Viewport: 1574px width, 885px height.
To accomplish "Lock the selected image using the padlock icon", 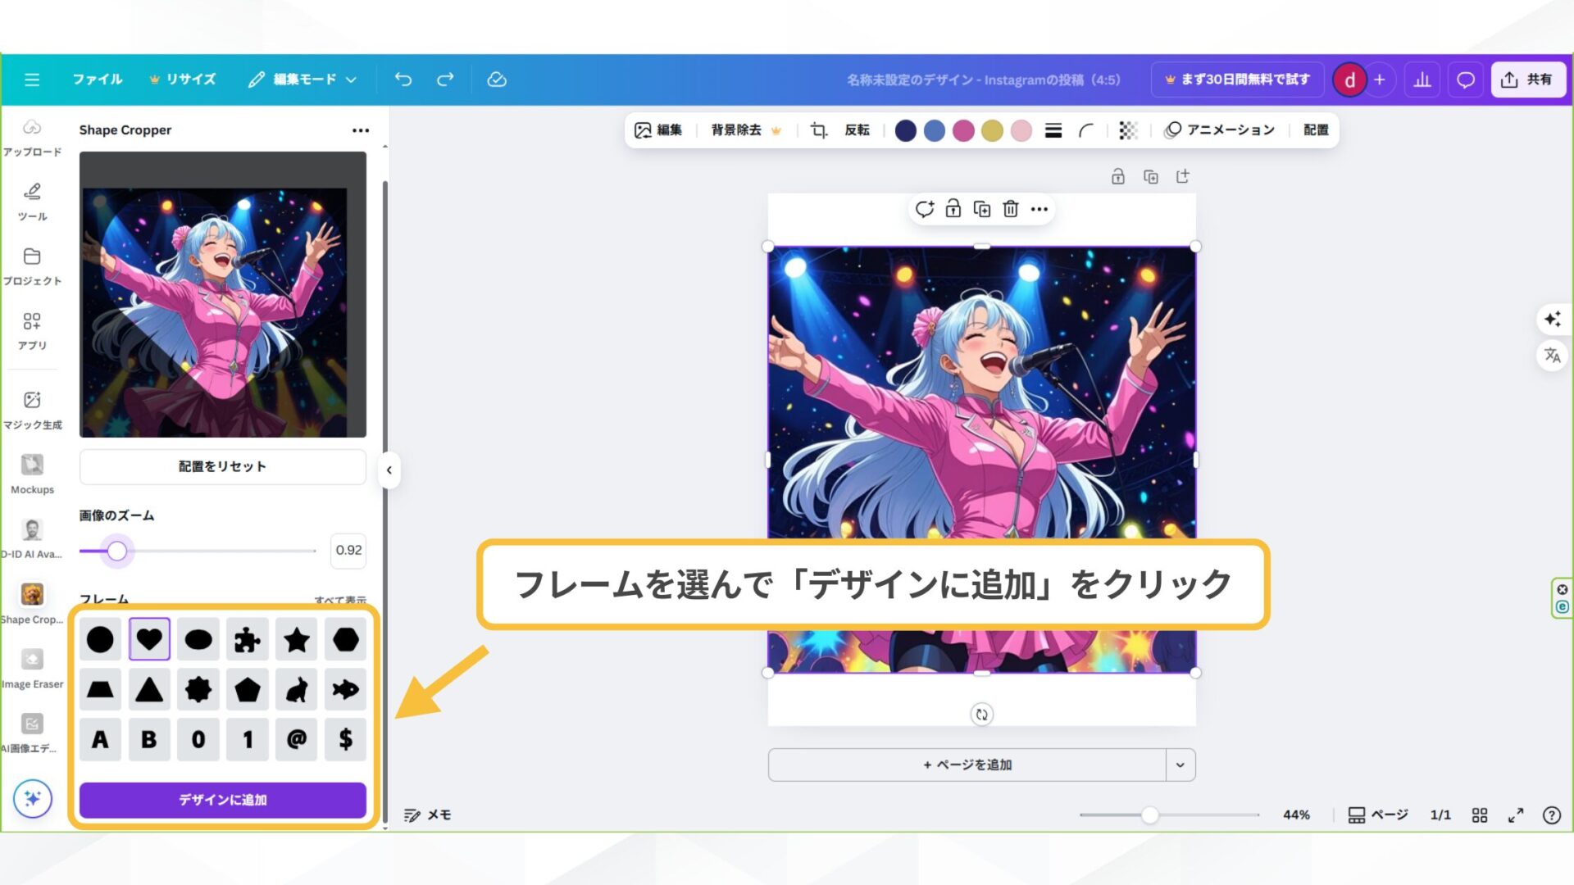I will click(x=953, y=209).
